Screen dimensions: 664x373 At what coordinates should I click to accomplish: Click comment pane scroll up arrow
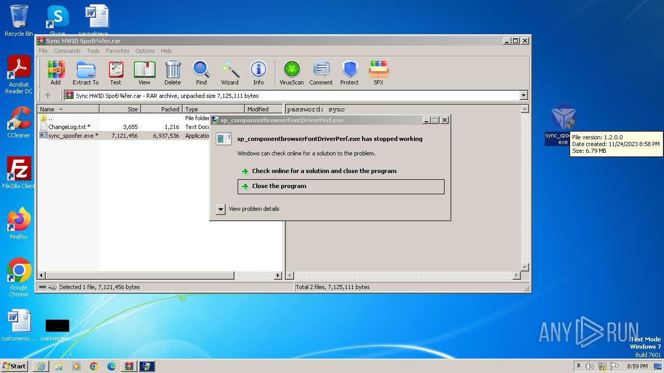pyautogui.click(x=524, y=109)
